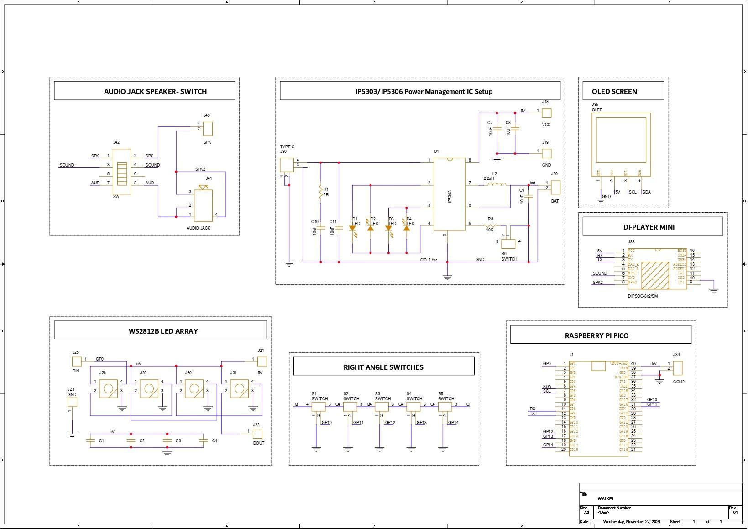
Task: Click the J30 LED symbol
Action: 194,389
